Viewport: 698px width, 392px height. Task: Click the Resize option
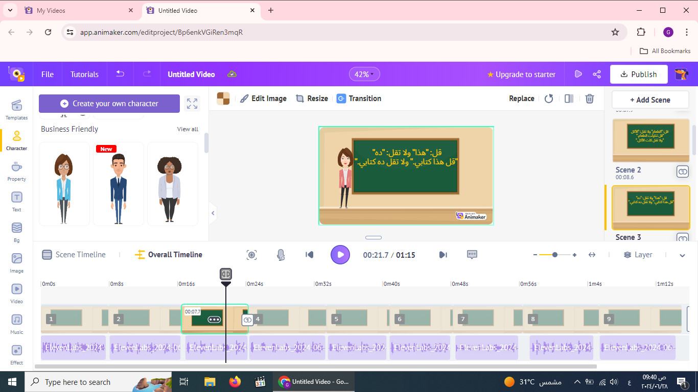pos(312,99)
